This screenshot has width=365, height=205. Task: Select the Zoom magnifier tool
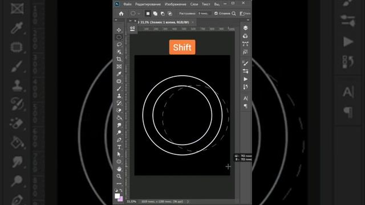pos(119,177)
